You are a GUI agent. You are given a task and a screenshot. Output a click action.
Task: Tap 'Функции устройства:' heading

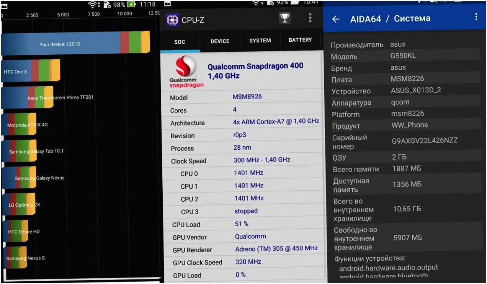click(370, 259)
